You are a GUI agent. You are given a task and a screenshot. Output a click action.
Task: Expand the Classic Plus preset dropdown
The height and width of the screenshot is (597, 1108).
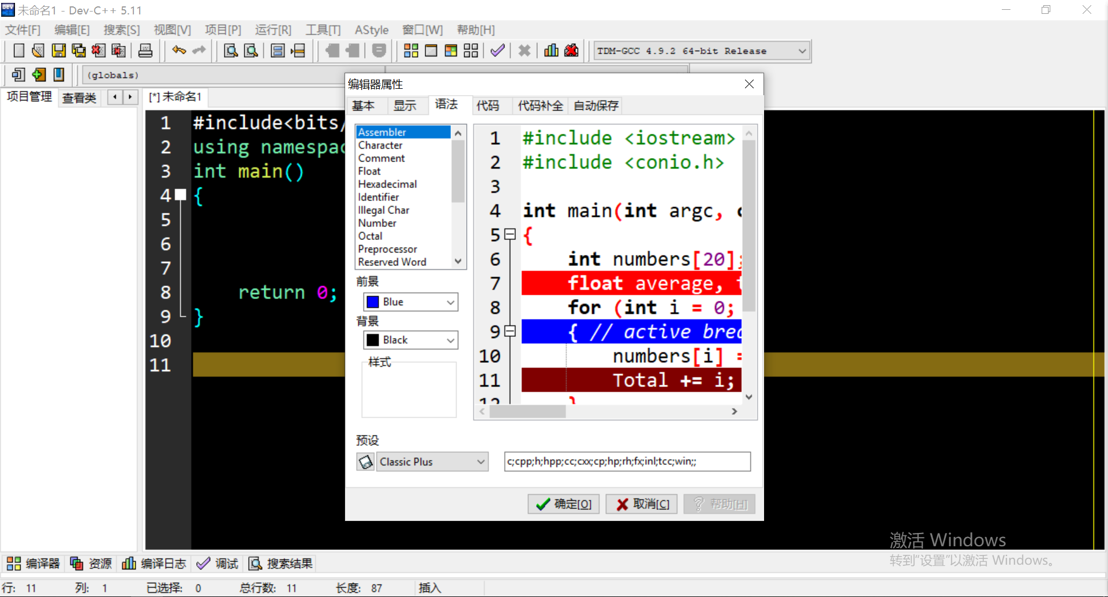432,461
